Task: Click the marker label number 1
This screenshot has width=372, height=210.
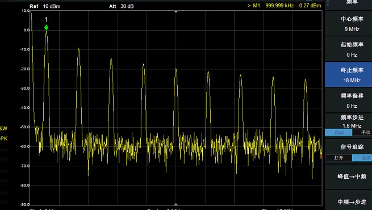Action: 46,19
